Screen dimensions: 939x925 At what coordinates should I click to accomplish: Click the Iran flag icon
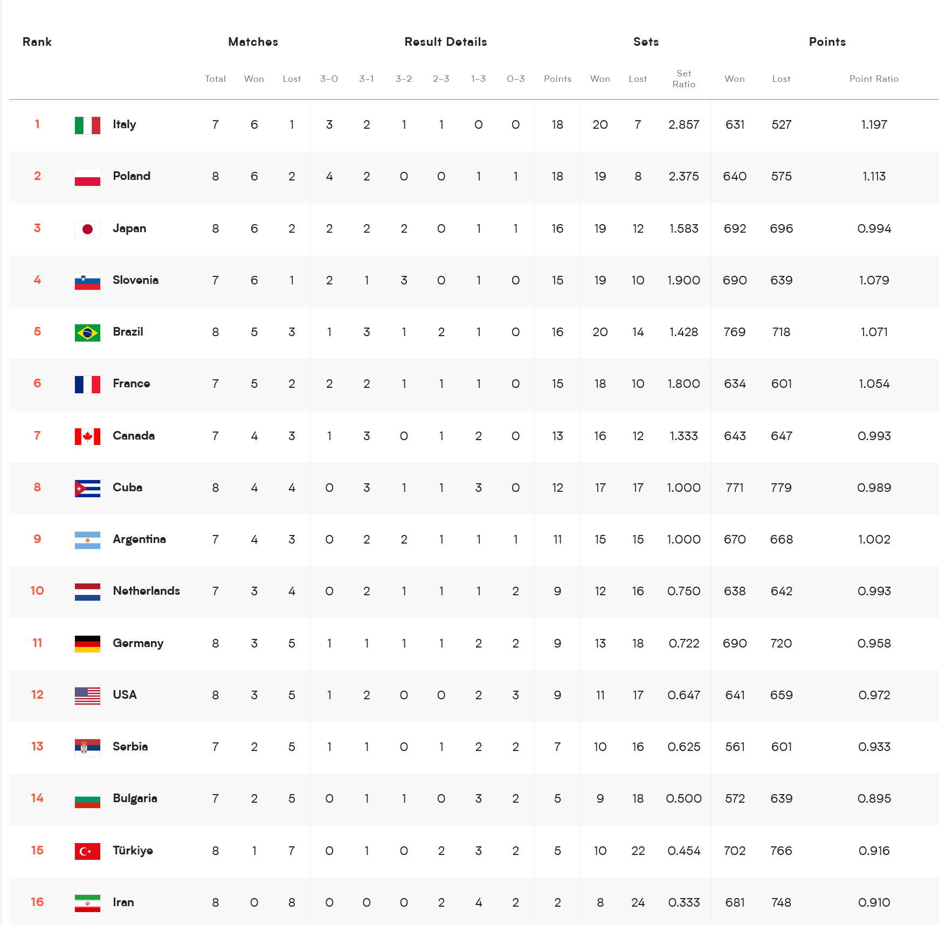pyautogui.click(x=87, y=903)
